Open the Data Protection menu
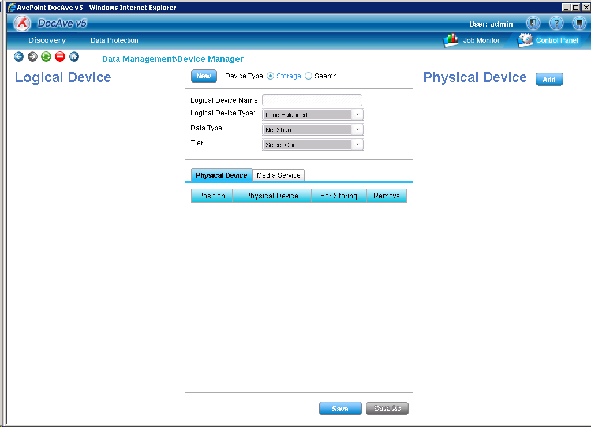This screenshot has width=591, height=427. pos(114,40)
